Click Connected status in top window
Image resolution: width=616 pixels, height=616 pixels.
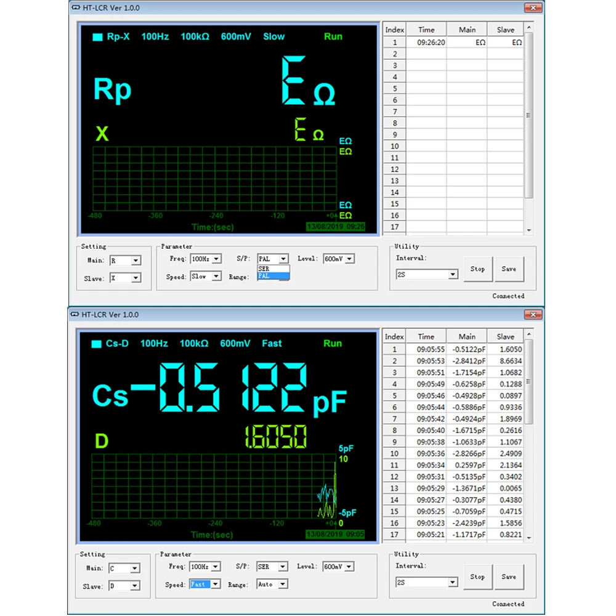coord(508,296)
